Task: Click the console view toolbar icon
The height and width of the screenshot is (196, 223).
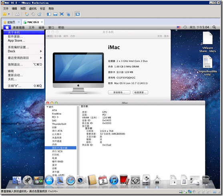Action: click(78, 14)
